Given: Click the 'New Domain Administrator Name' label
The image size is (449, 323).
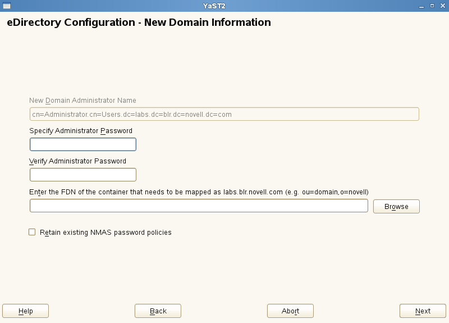Looking at the screenshot, I should [83, 101].
